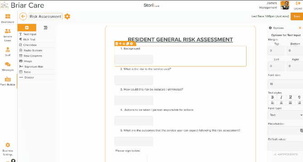Add an Image element
This screenshot has width=303, height=162.
[37, 61]
